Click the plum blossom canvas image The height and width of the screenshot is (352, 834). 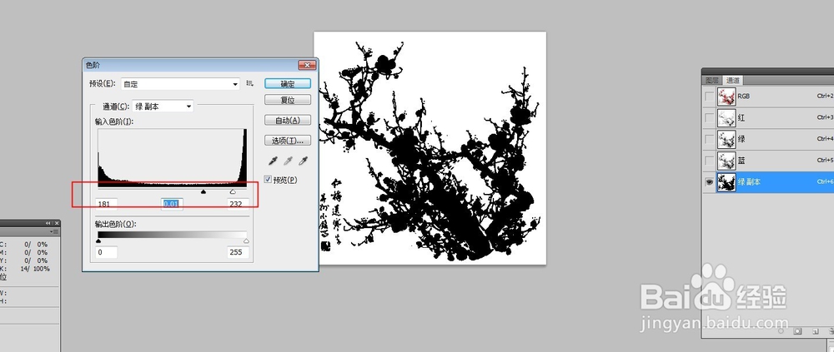(430, 148)
